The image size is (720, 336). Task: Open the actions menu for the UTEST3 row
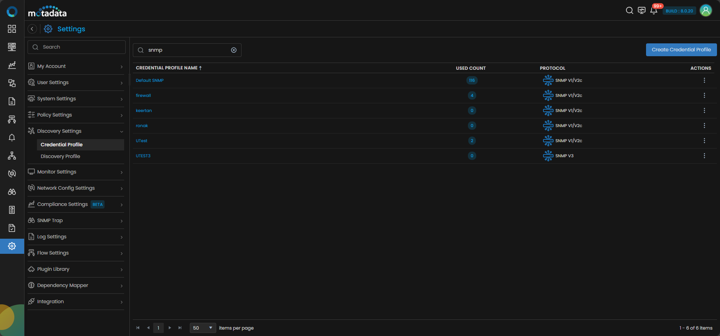click(704, 156)
